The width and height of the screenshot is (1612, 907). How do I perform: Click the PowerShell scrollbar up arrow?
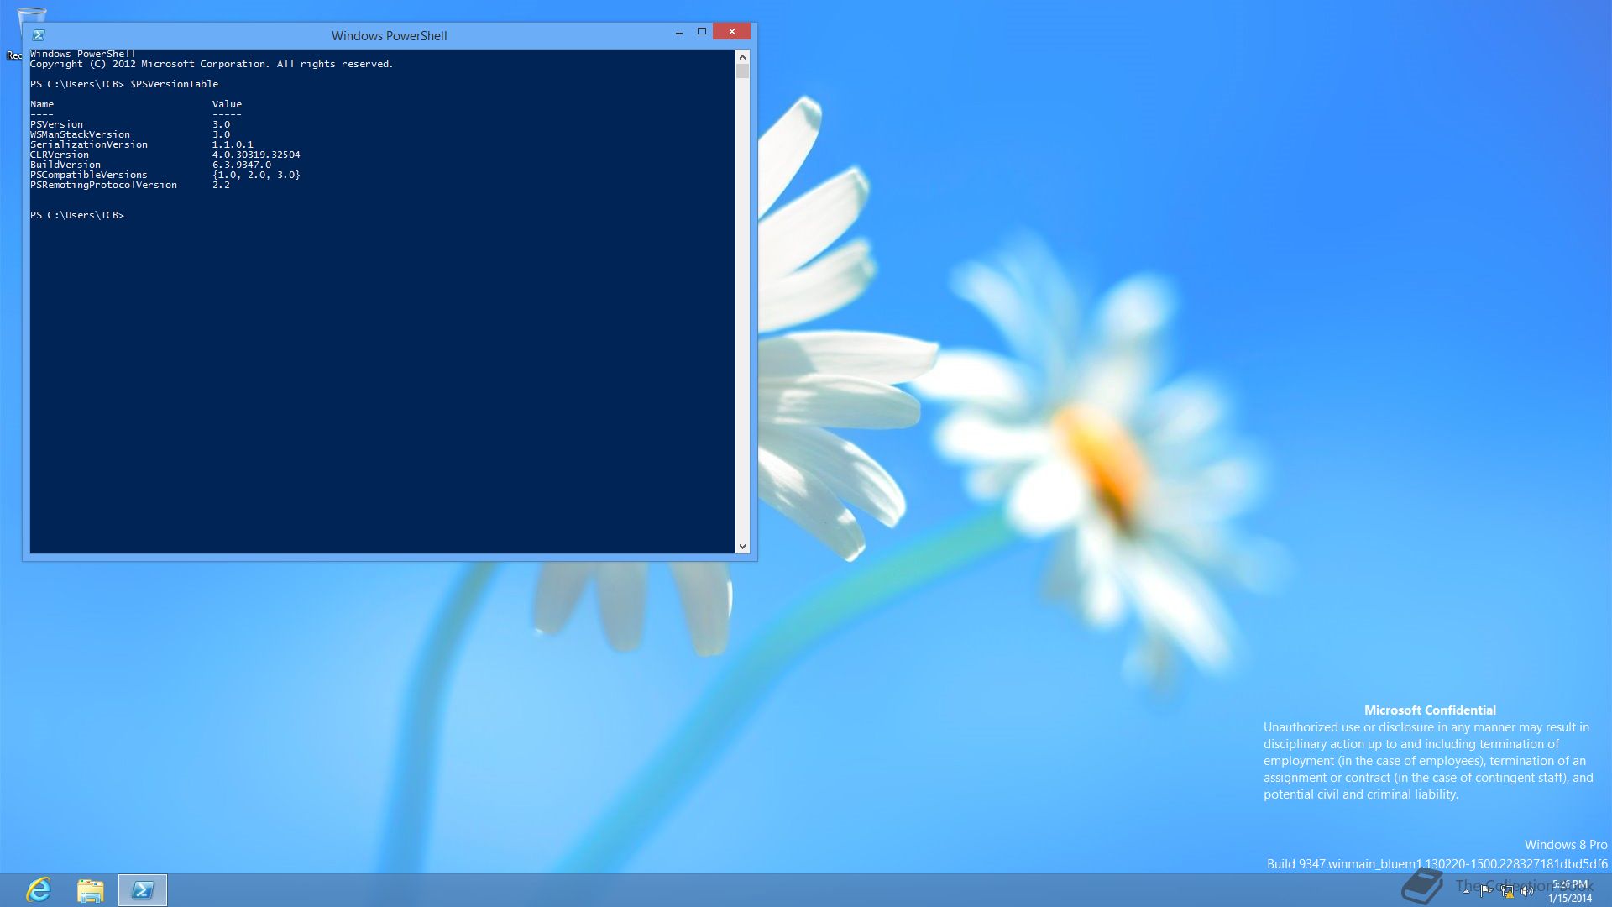tap(742, 56)
